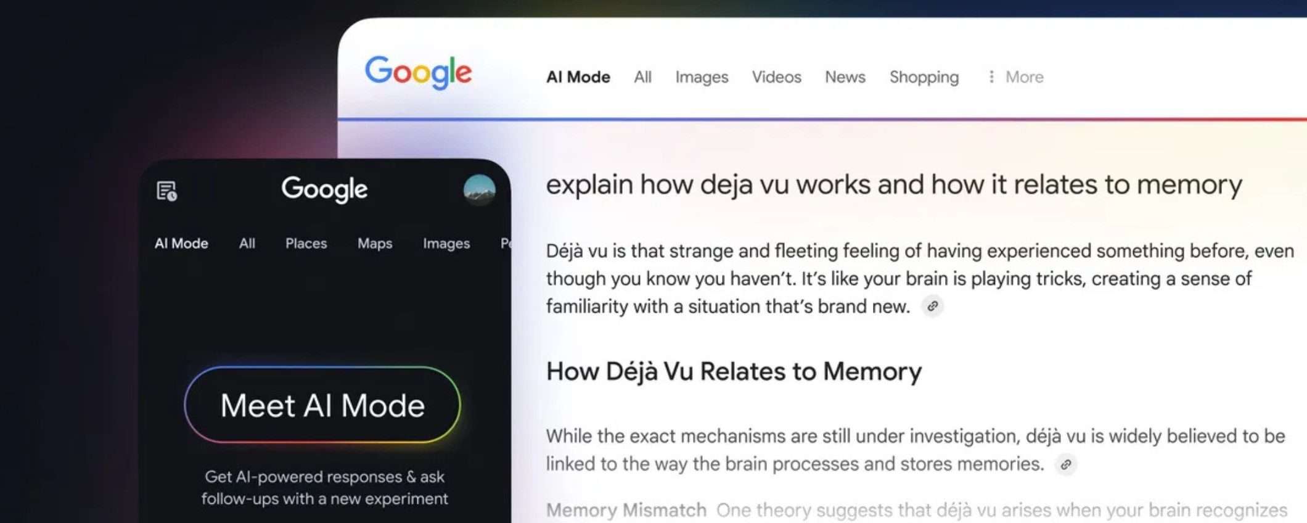Tap the Meet AI Mode button

click(322, 405)
